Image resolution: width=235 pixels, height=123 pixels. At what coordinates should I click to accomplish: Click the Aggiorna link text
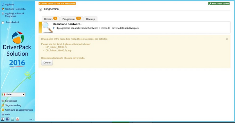10,5
